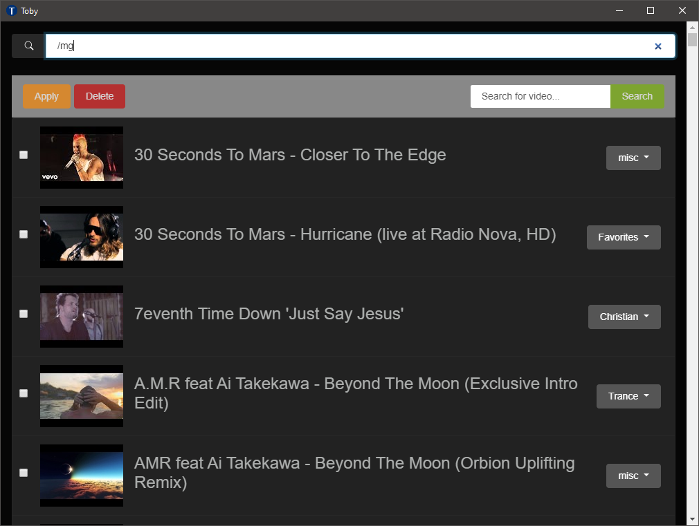The height and width of the screenshot is (526, 699).
Task: Click title 'AMR feat Ai Takekawa' Orbion Uplifting Remix
Action: click(354, 473)
